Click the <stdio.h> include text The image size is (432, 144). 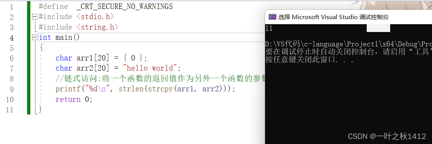coord(95,17)
